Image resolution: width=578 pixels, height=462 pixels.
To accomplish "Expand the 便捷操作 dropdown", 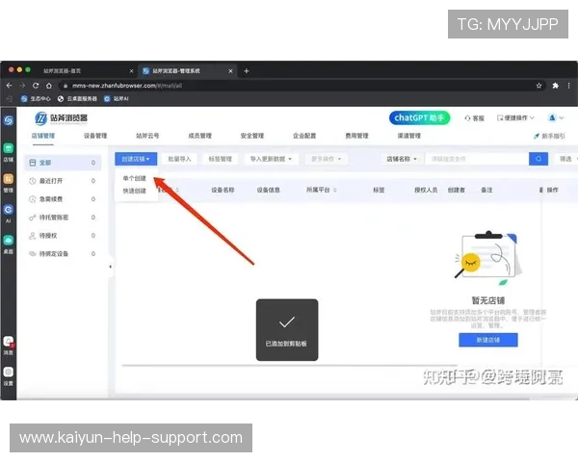I will (x=515, y=117).
